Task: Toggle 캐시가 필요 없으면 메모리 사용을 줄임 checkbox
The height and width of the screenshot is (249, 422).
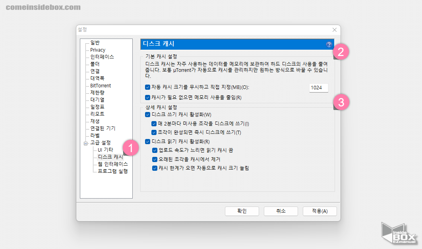Action: (x=147, y=97)
